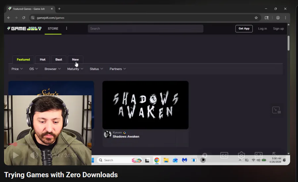The height and width of the screenshot is (182, 298).
Task: Click the OBS circle icon on taskbar
Action: 203,160
